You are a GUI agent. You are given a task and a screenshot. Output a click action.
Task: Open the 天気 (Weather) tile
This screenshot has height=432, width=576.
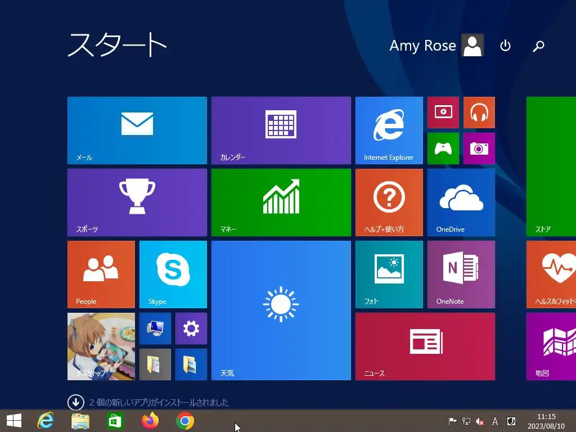(281, 310)
